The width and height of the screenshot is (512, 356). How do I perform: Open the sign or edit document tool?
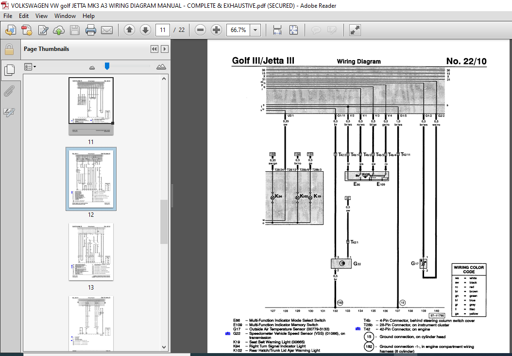43,31
